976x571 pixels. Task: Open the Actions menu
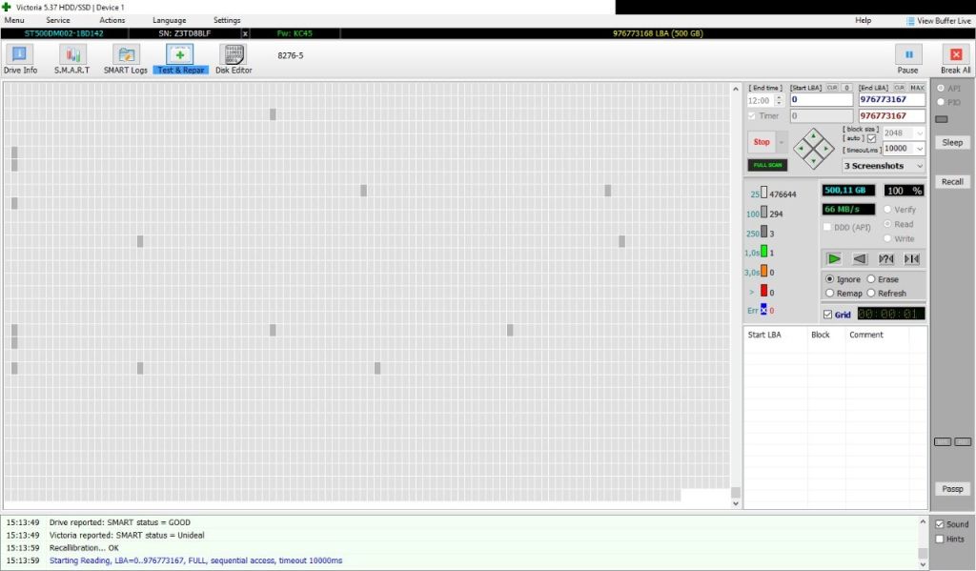click(x=112, y=20)
